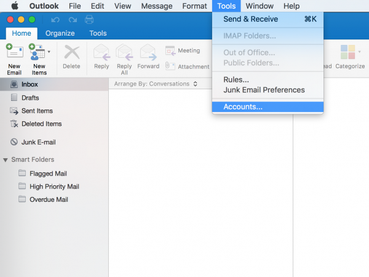Click the Smart Folders heading text
This screenshot has height=277, width=369.
pos(33,159)
